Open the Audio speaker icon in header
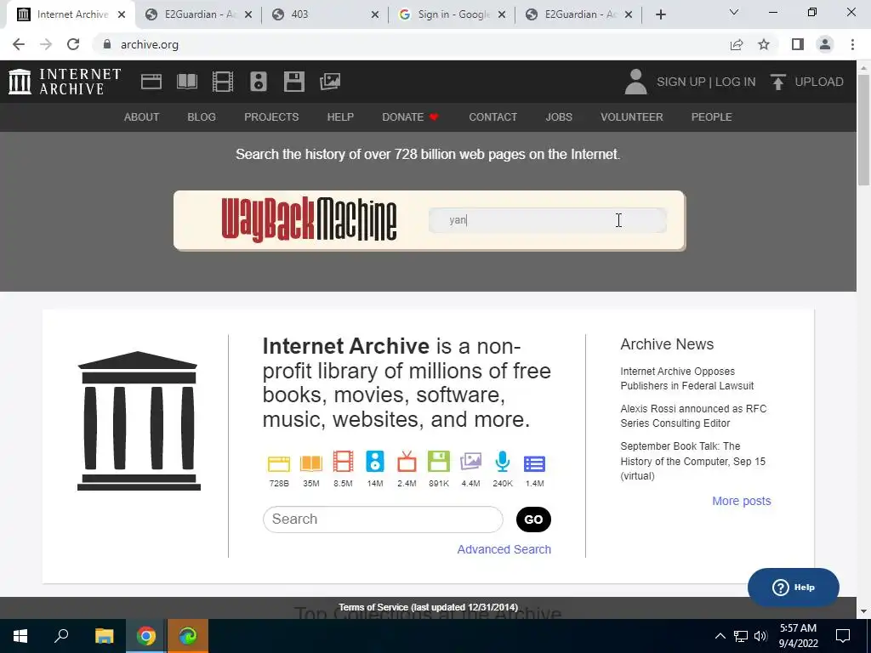This screenshot has width=871, height=653. 259,82
